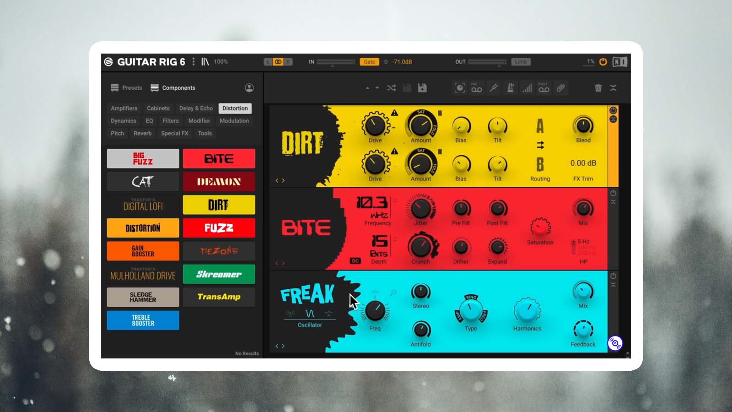The width and height of the screenshot is (732, 412).
Task: Choose the Sledge Hammer component
Action: pyautogui.click(x=143, y=297)
